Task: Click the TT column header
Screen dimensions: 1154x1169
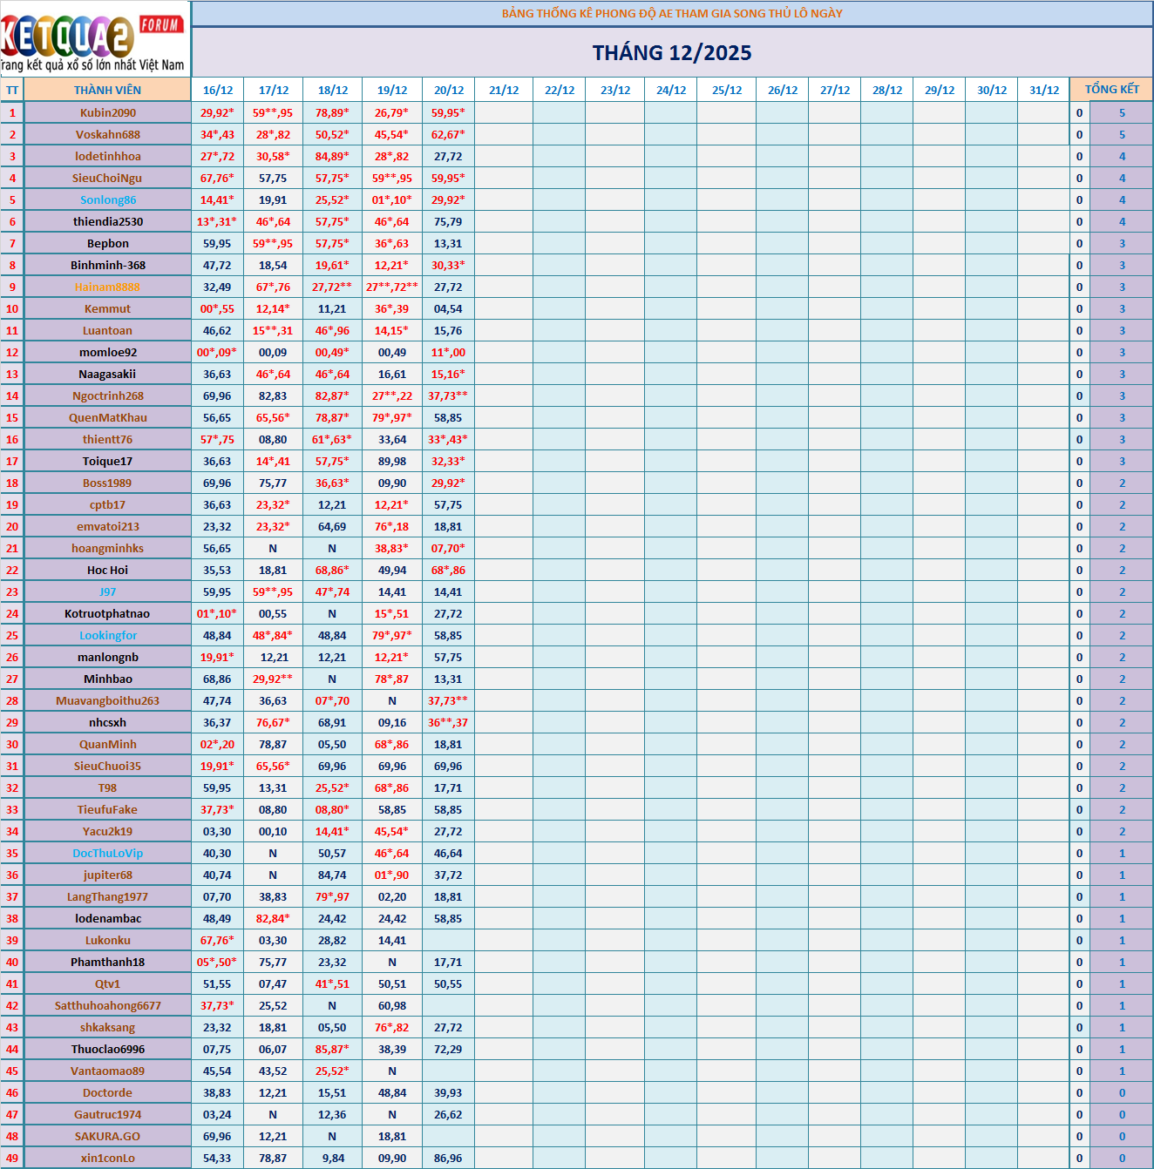Action: 12,90
